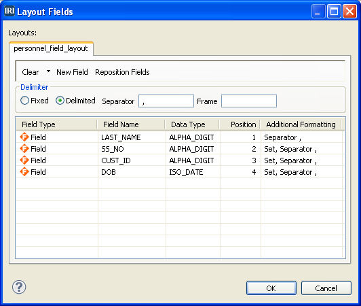The height and width of the screenshot is (306, 361).
Task: Click the field icon beside LAST_NAME
Action: [x=24, y=137]
